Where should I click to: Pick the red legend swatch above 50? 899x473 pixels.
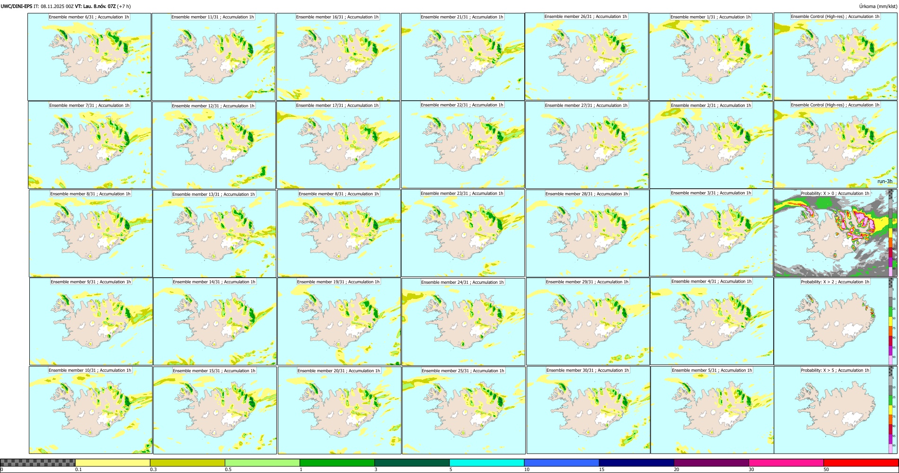tap(861, 463)
